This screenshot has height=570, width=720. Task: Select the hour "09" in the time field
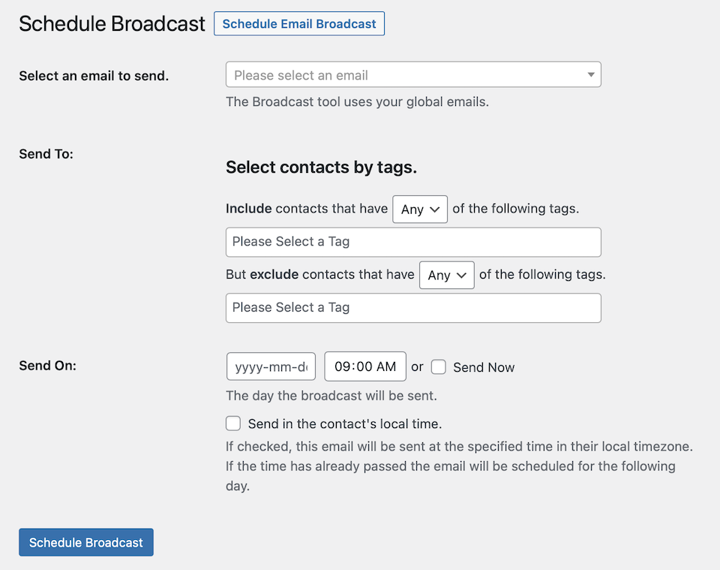343,367
